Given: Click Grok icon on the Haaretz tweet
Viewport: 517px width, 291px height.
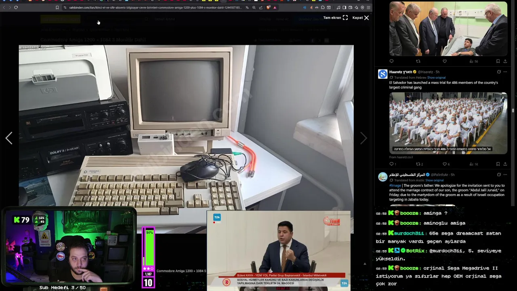Looking at the screenshot, I should coord(499,72).
